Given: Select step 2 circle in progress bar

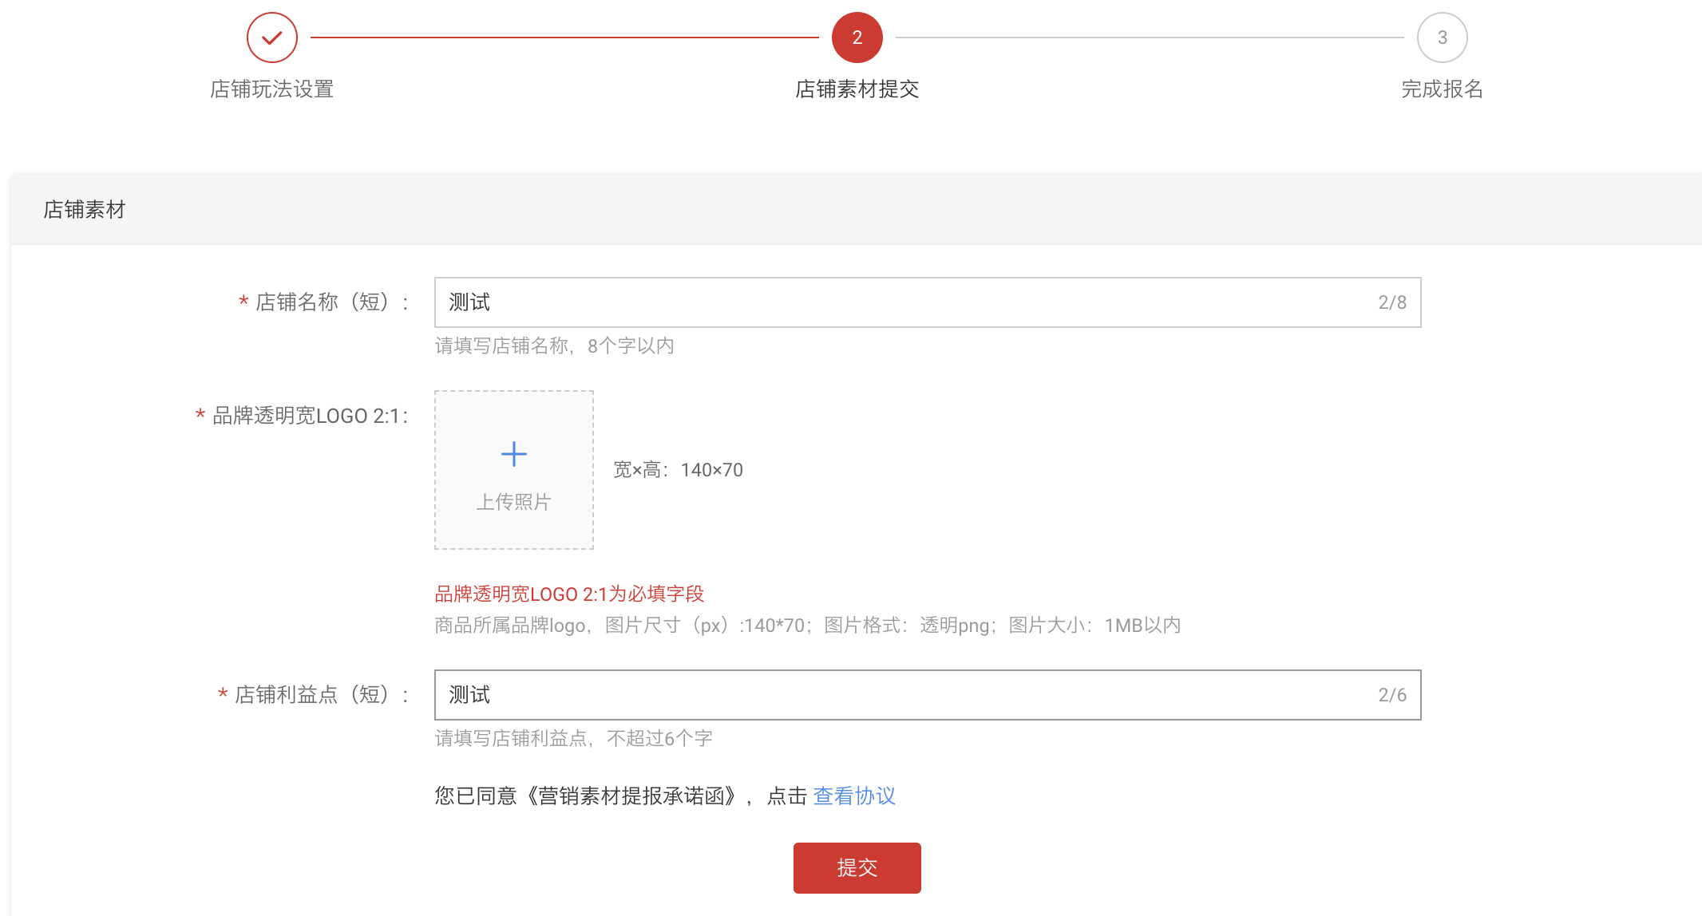Looking at the screenshot, I should tap(857, 38).
